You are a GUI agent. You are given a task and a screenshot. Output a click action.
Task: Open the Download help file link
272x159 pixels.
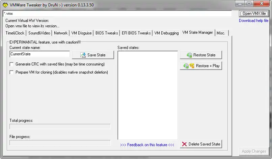point(254,21)
